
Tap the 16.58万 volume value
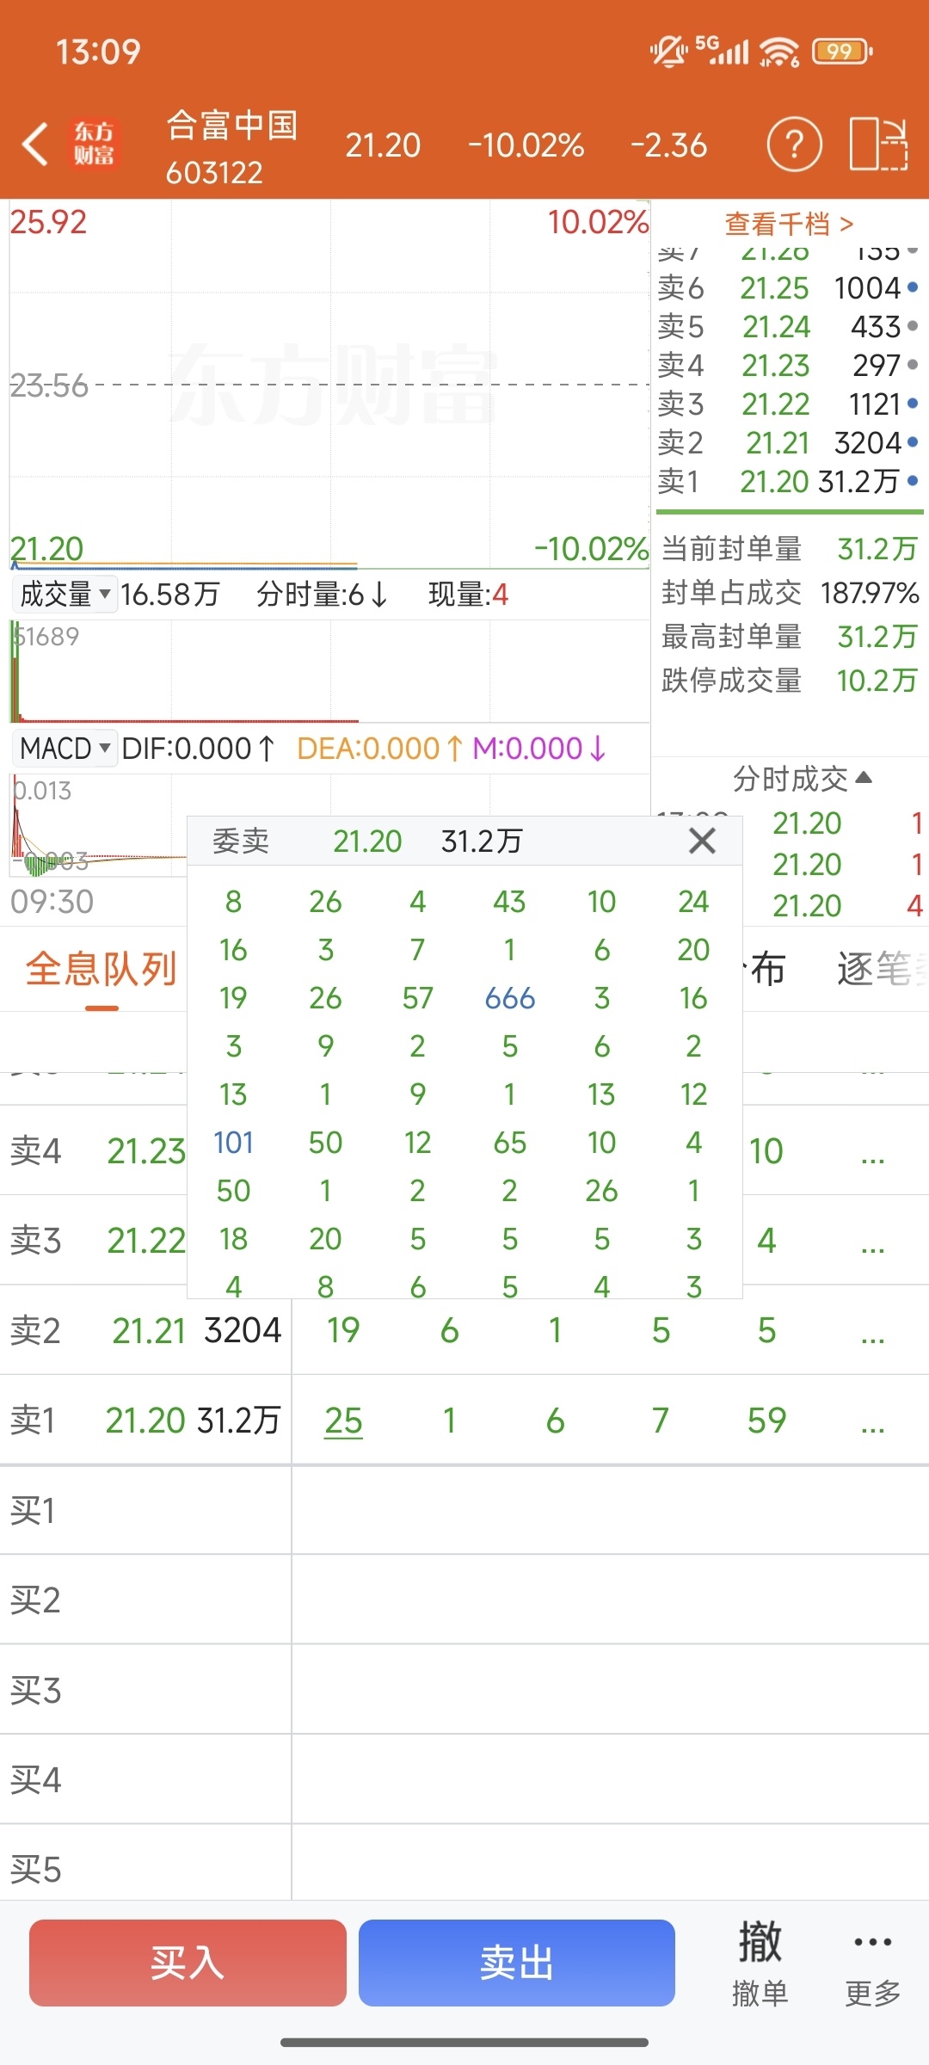[x=170, y=595]
